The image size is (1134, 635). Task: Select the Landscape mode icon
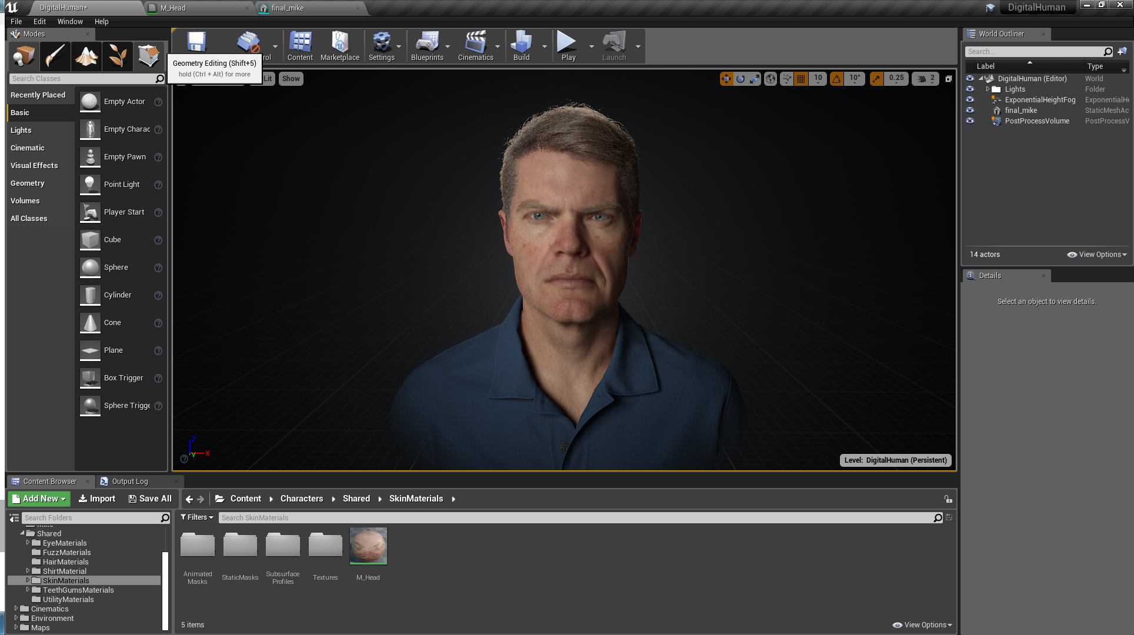pos(86,56)
